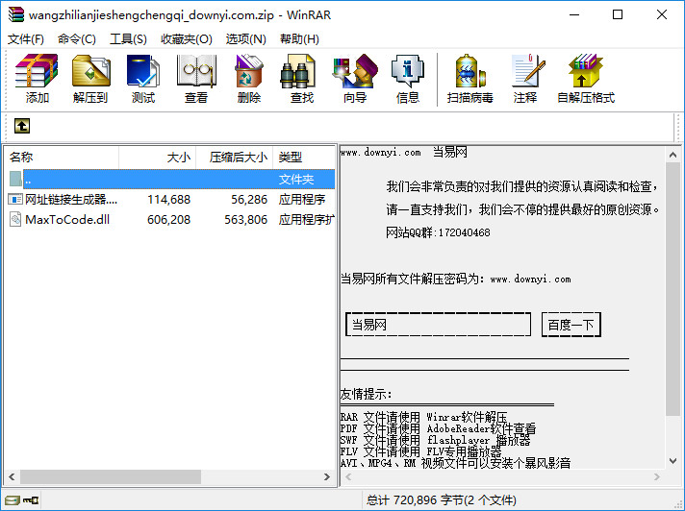Show archive Info (信息) icon
Screen dimensions: 685x511
408,79
